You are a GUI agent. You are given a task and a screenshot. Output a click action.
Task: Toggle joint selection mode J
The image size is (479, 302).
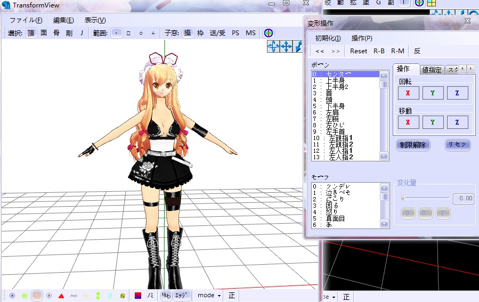click(x=82, y=33)
